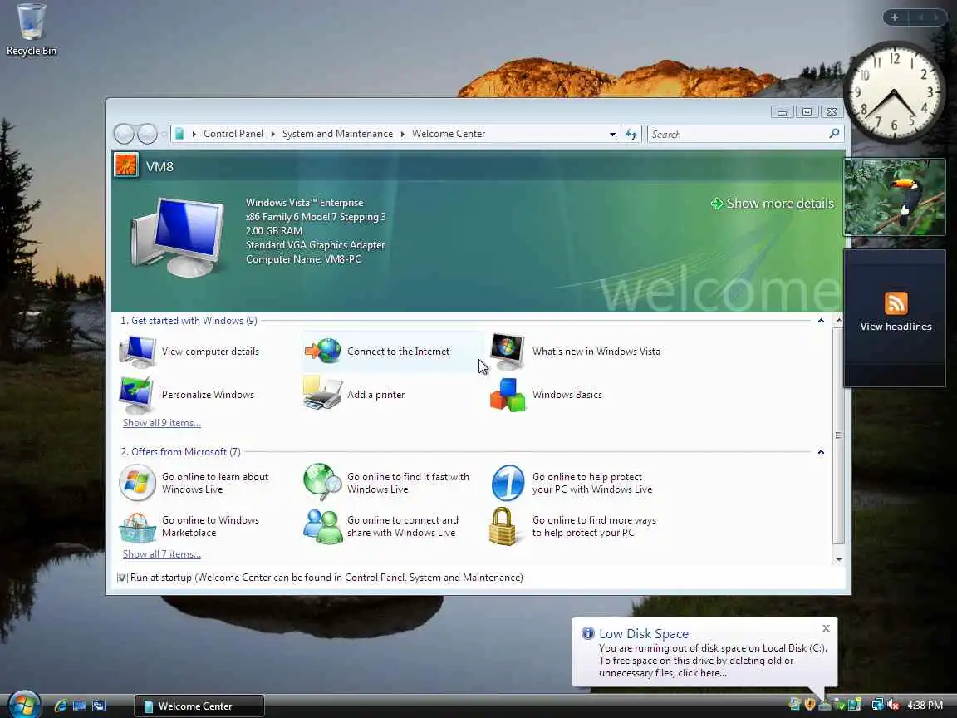
Task: Click the Welcome Center scrollbar thumb
Action: 838,435
